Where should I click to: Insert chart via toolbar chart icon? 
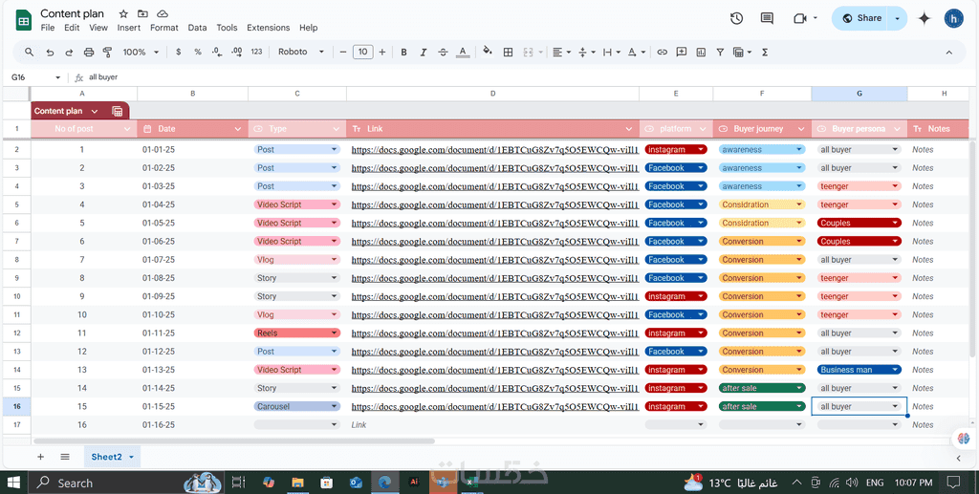click(x=701, y=53)
